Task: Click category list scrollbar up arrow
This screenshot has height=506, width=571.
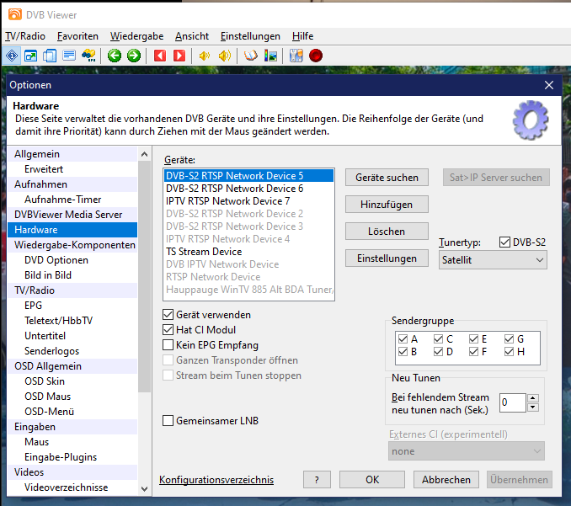Action: 144,154
